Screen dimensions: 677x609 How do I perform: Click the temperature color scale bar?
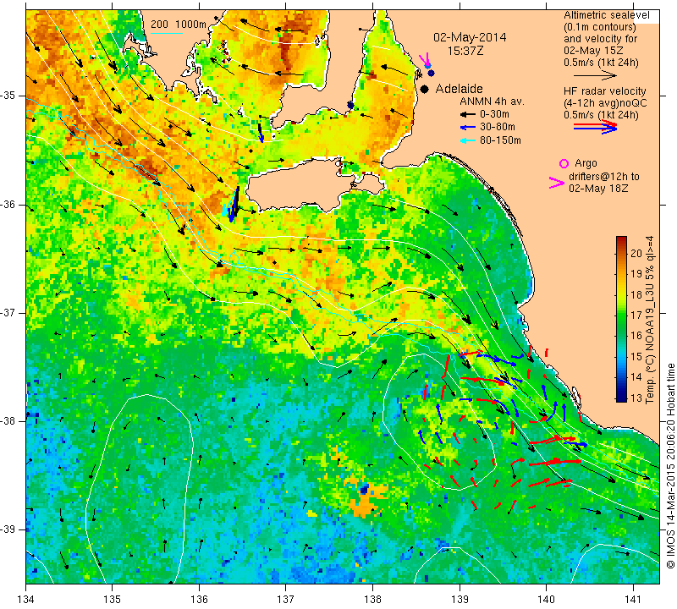click(x=621, y=319)
